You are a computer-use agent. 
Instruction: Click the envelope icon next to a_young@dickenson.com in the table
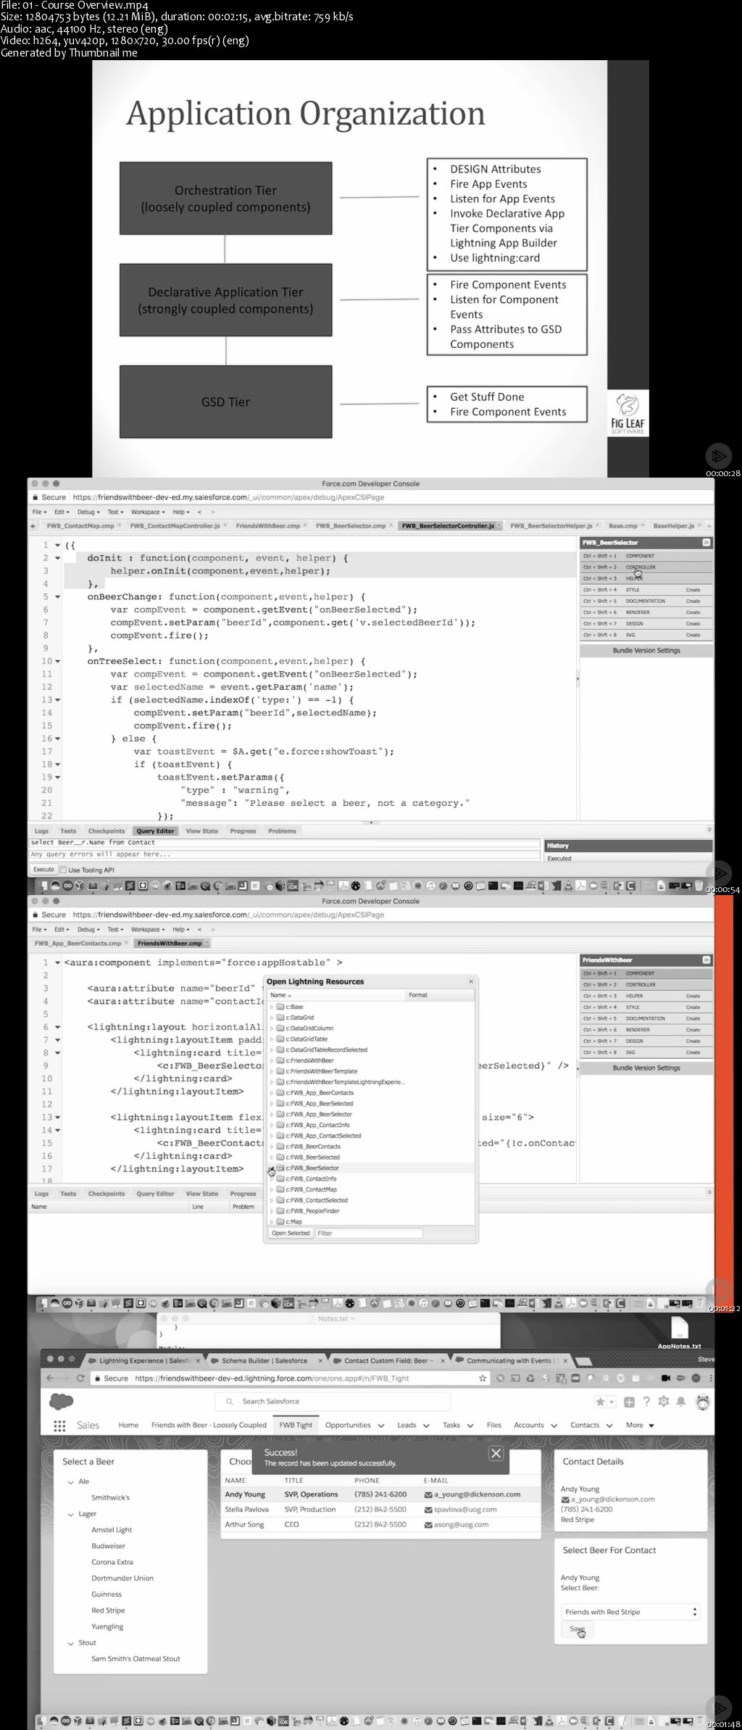(x=428, y=1494)
